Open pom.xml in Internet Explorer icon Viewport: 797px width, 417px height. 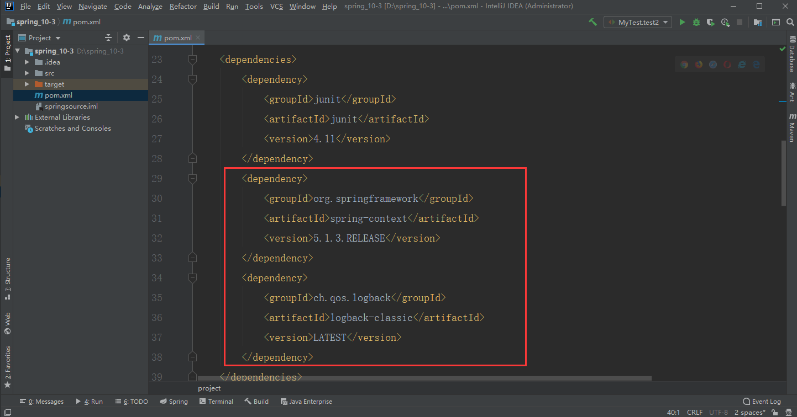(x=742, y=64)
